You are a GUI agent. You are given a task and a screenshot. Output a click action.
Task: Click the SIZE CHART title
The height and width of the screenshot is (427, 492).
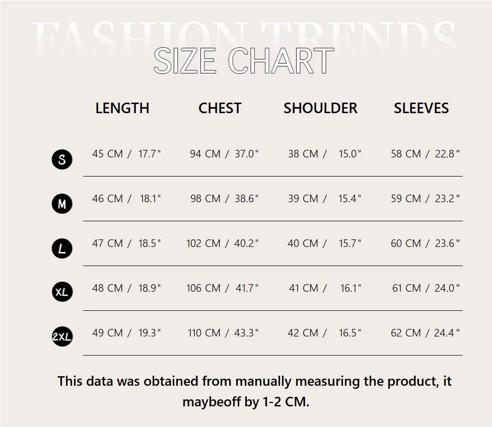click(244, 61)
